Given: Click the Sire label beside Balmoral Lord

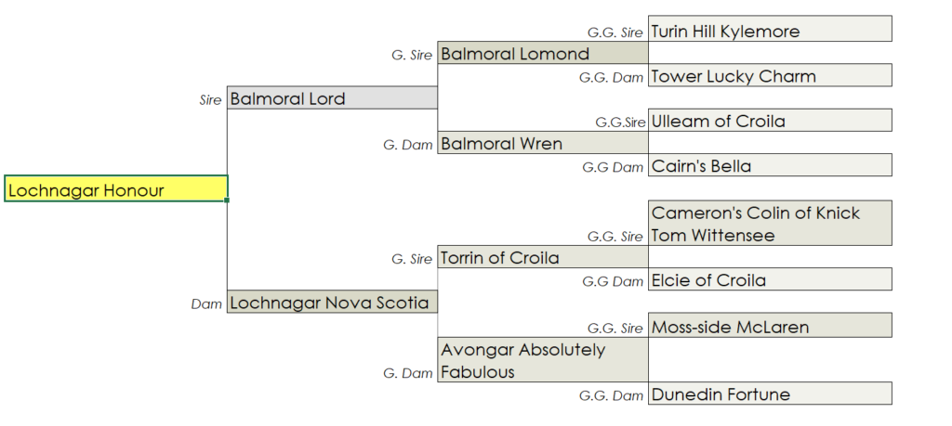Looking at the screenshot, I should (211, 100).
